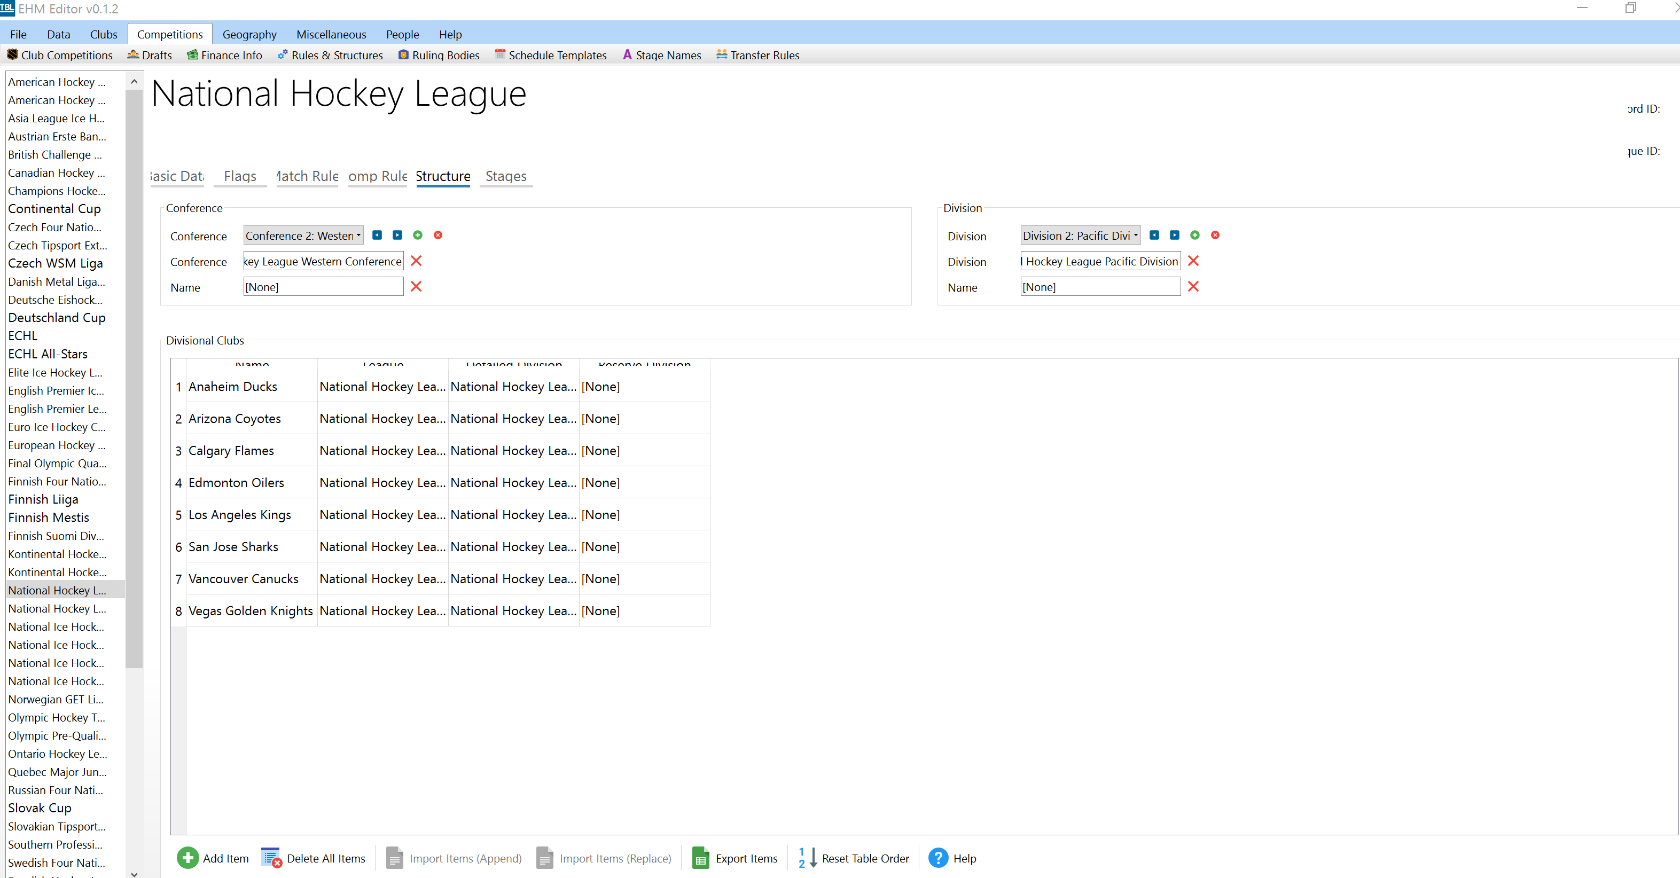The image size is (1680, 878).
Task: Go to previous division with blue left arrow
Action: (x=1154, y=236)
